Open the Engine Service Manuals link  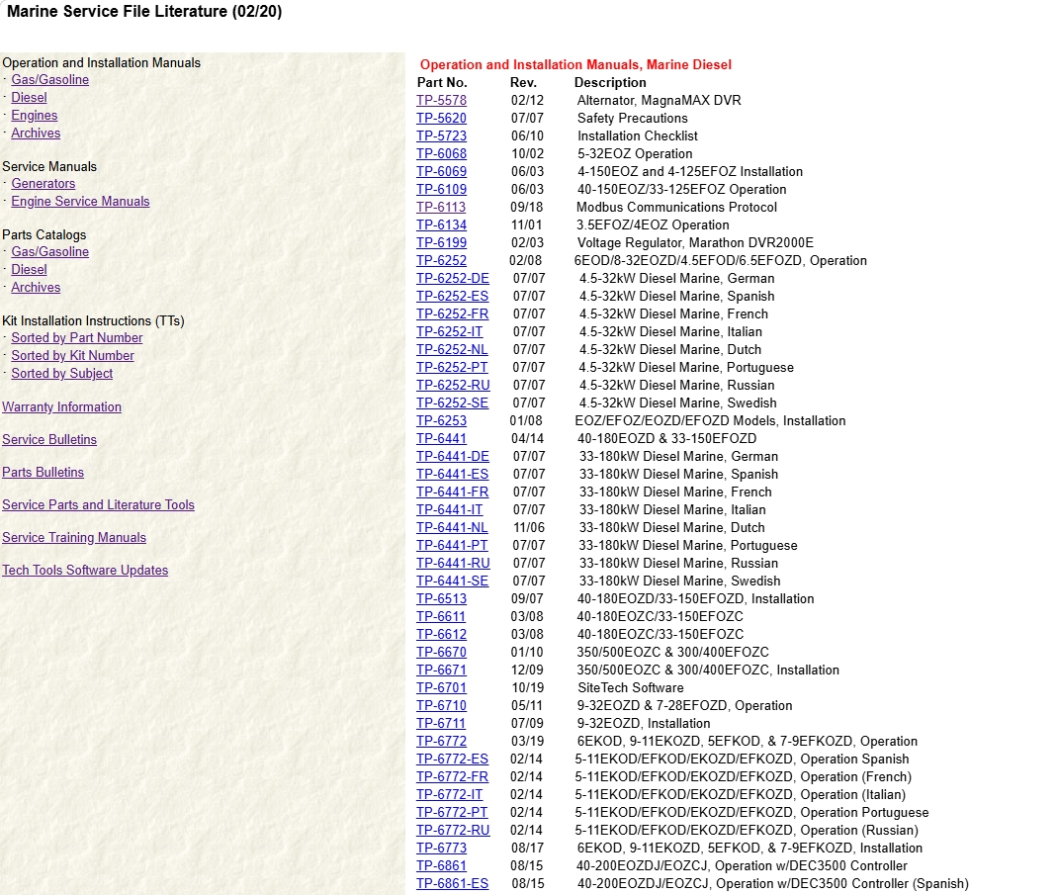pyautogui.click(x=80, y=202)
